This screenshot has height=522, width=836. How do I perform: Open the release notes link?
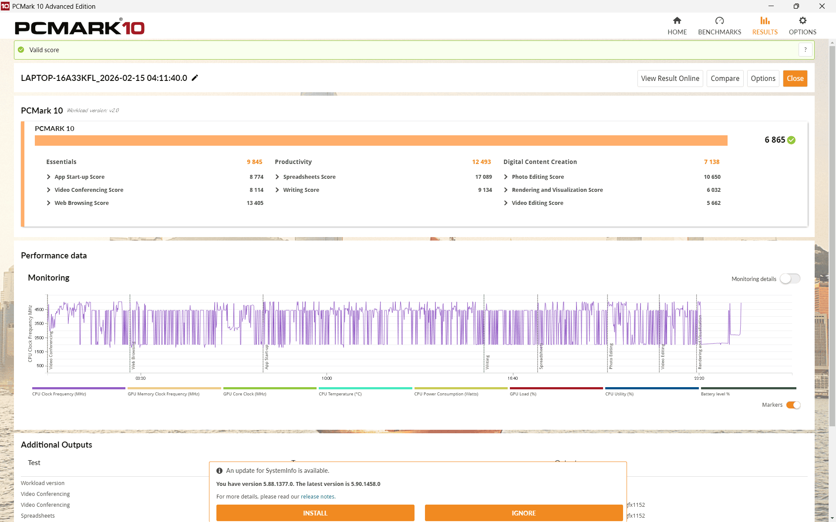[317, 497]
